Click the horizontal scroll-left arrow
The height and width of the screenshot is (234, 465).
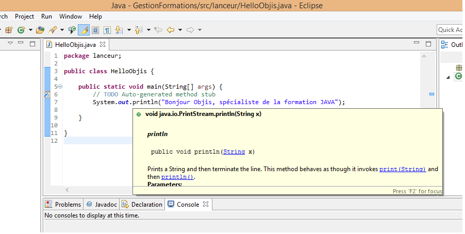point(67,190)
